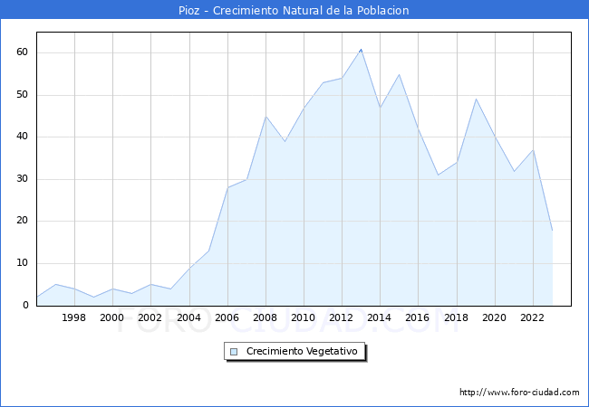
Task: Click the chart title 'Pioz - Crecimiento Natural de la Poblacion'
Action: (294, 10)
